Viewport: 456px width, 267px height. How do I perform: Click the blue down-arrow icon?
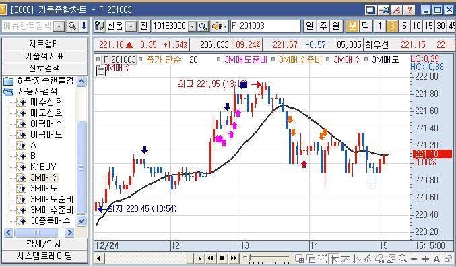click(84, 26)
